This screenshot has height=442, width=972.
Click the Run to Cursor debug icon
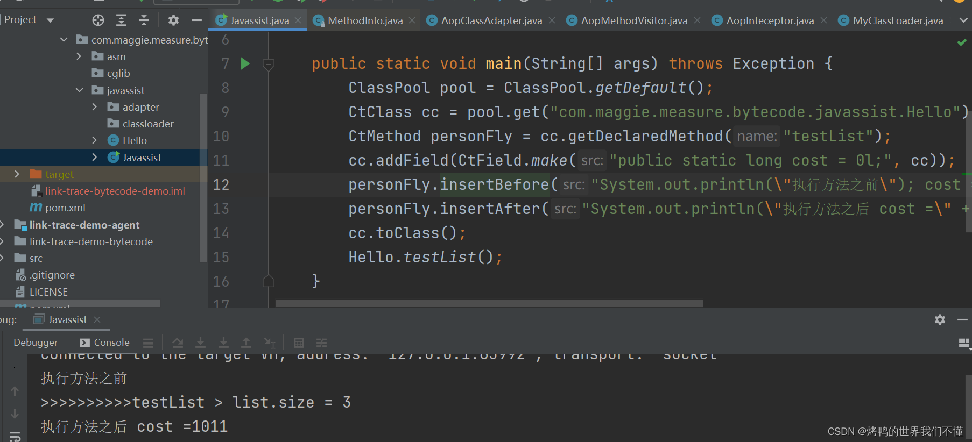pyautogui.click(x=270, y=343)
